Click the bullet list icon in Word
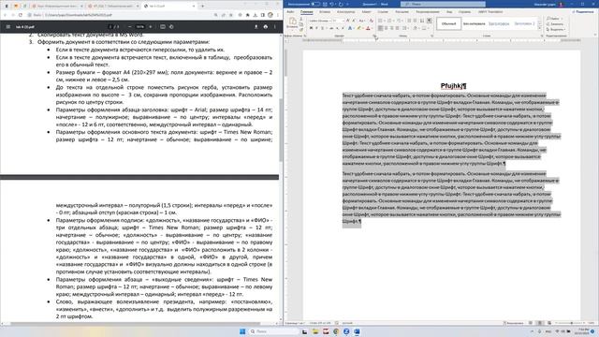Image resolution: width=599 pixels, height=337 pixels. coord(380,21)
